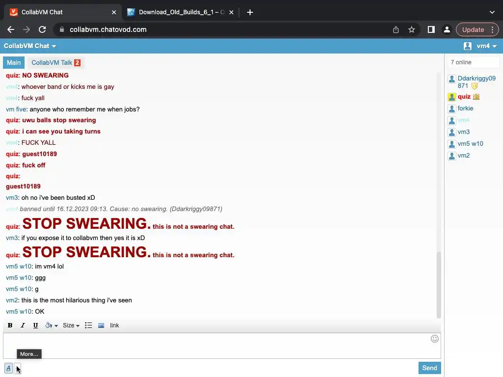Click the 7 online search field

473,62
